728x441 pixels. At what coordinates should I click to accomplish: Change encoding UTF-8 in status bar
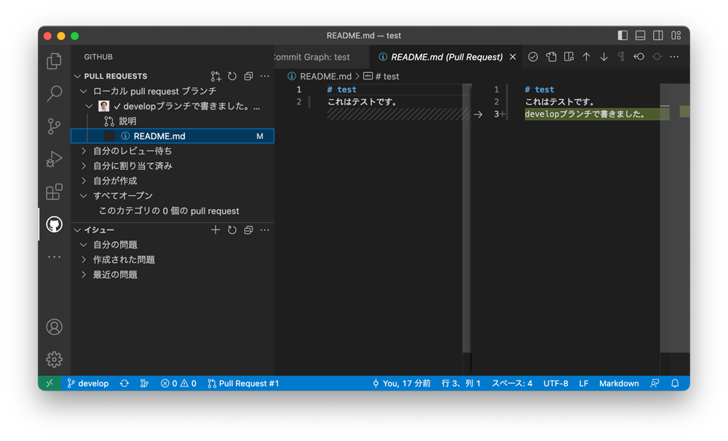pos(555,383)
